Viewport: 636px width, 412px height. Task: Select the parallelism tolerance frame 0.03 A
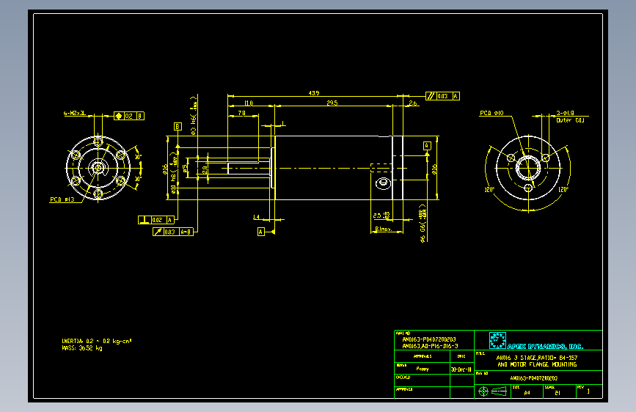442,96
